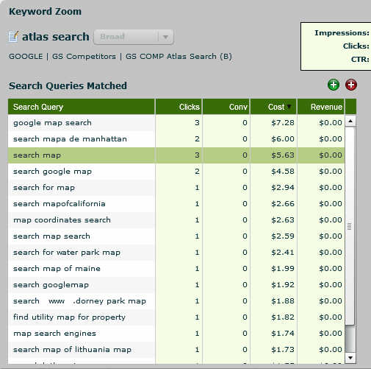Open the GOOGLE breadcrumb link
The height and width of the screenshot is (369, 371).
coord(26,57)
